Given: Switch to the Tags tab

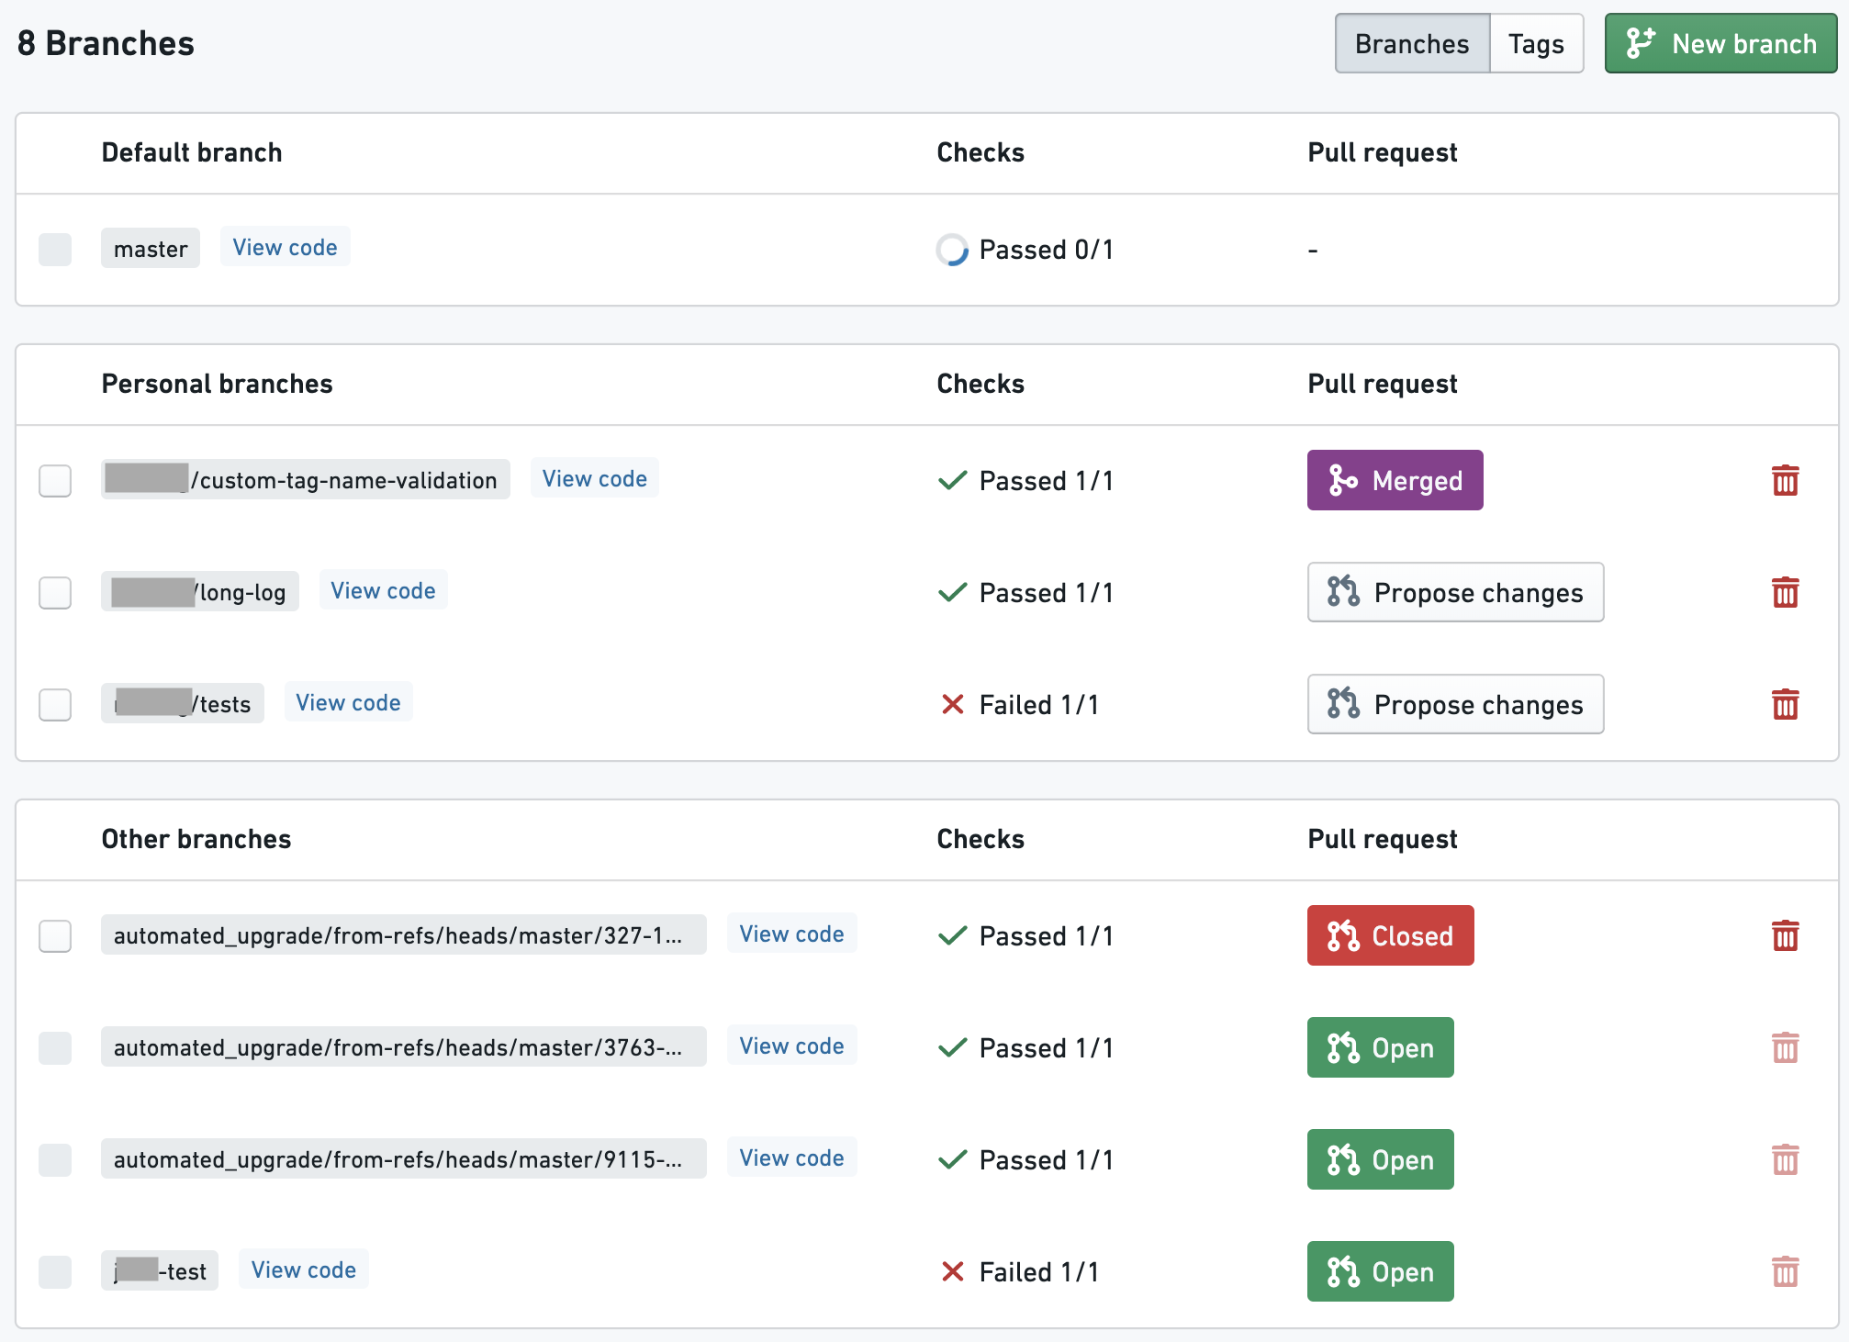Looking at the screenshot, I should pyautogui.click(x=1536, y=43).
